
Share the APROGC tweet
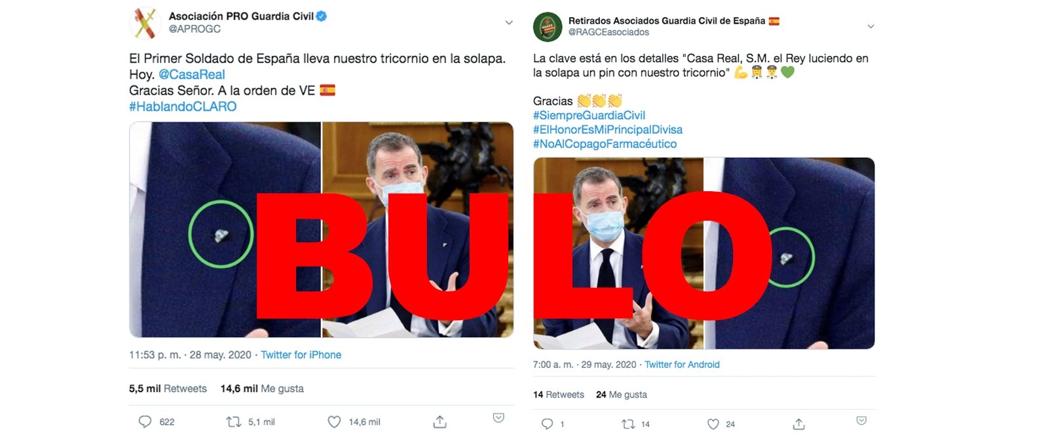(440, 422)
